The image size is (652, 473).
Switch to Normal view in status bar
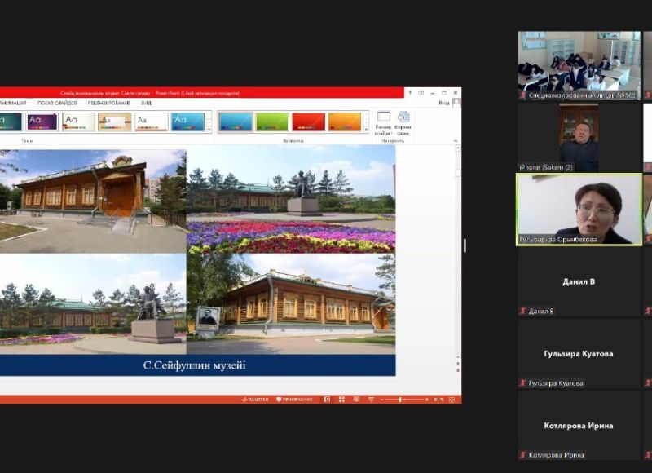[x=328, y=400]
